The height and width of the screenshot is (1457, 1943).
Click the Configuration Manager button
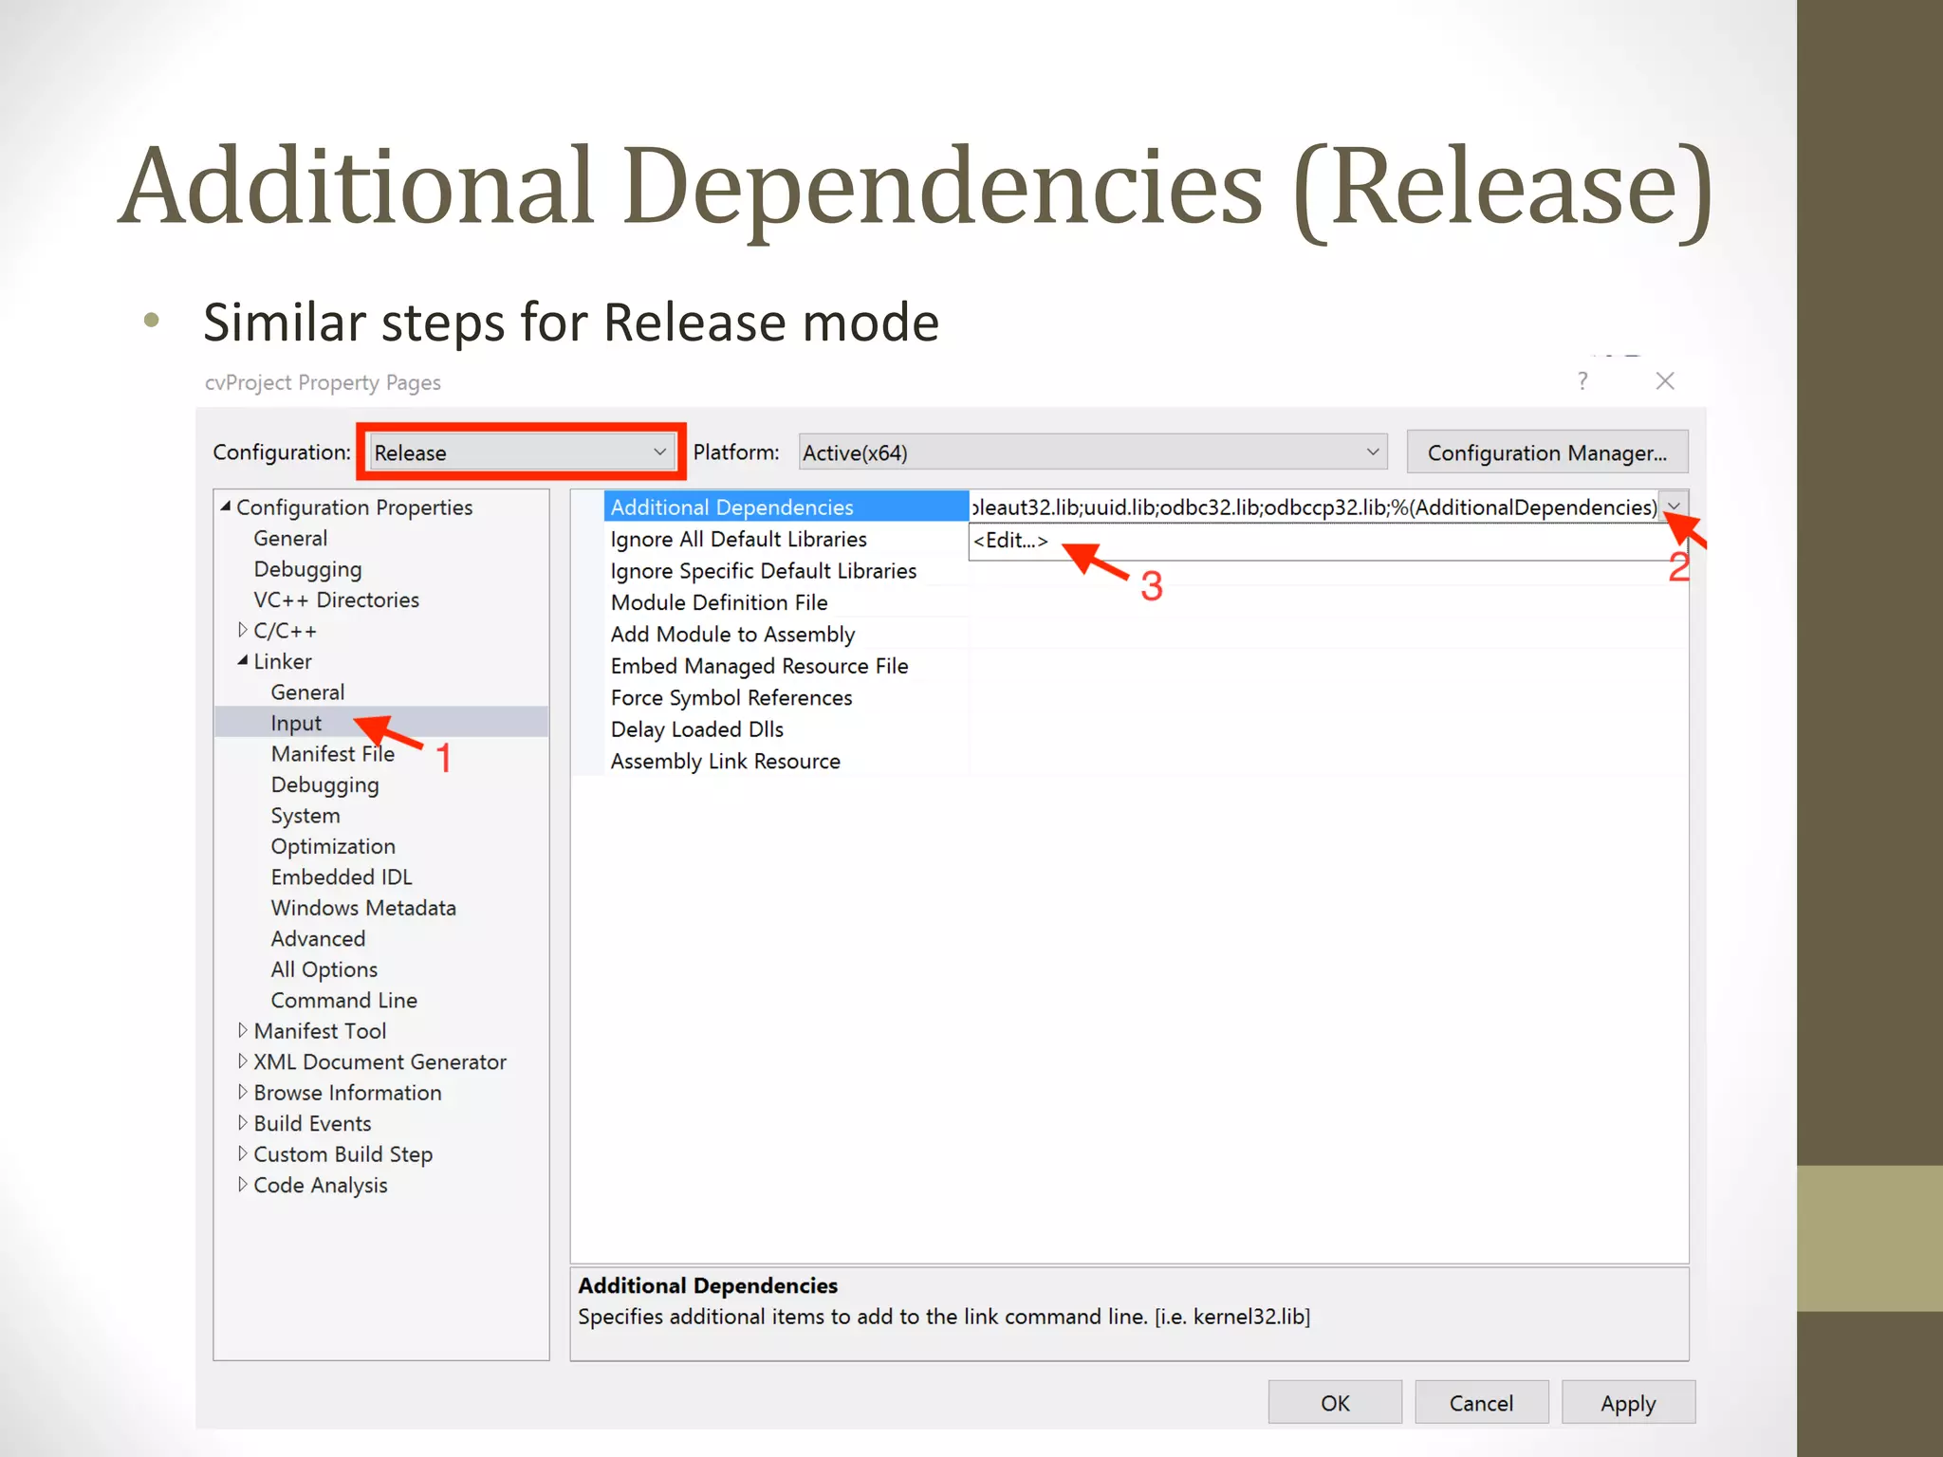tap(1546, 452)
